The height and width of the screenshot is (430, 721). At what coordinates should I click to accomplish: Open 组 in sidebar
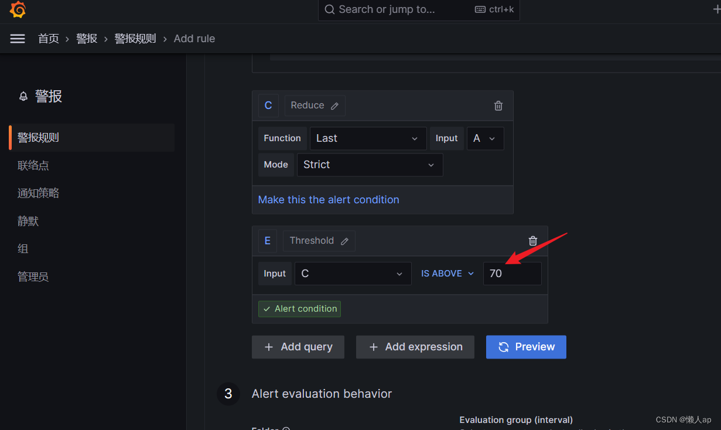[x=23, y=249]
